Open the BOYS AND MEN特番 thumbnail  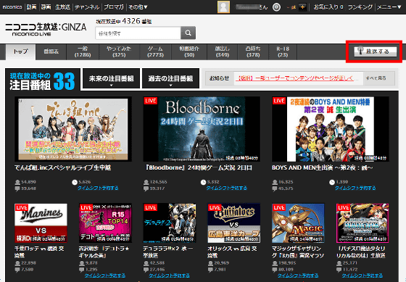coord(331,129)
